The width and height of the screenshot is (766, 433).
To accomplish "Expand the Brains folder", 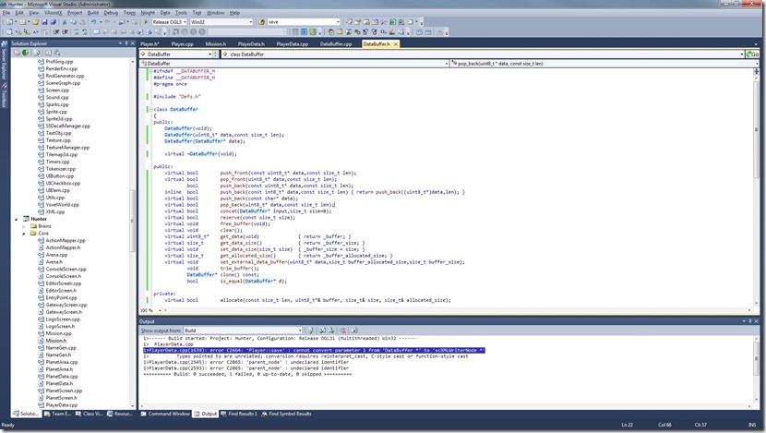I will pyautogui.click(x=24, y=226).
